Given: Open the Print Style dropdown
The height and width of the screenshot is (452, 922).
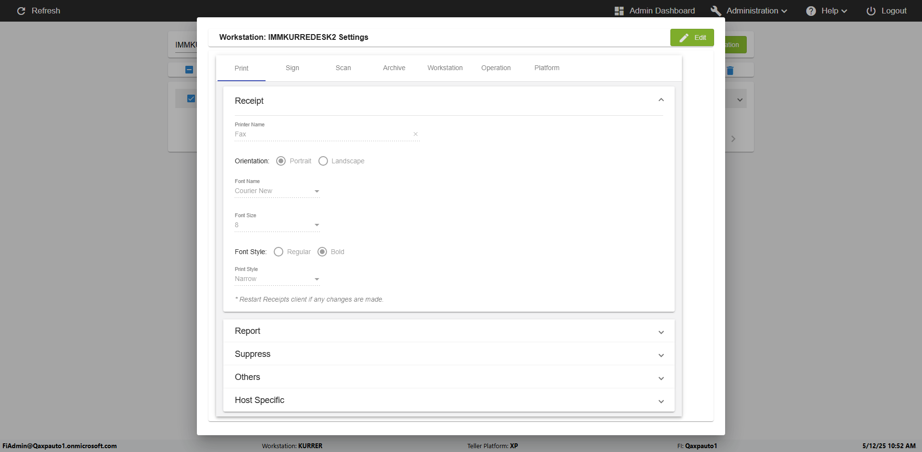Looking at the screenshot, I should click(x=277, y=279).
